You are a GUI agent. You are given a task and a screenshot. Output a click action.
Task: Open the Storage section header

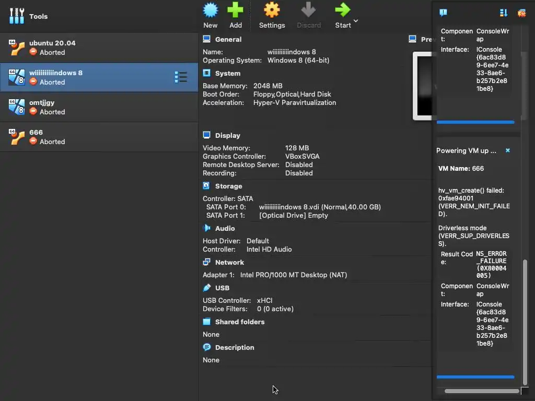click(229, 186)
